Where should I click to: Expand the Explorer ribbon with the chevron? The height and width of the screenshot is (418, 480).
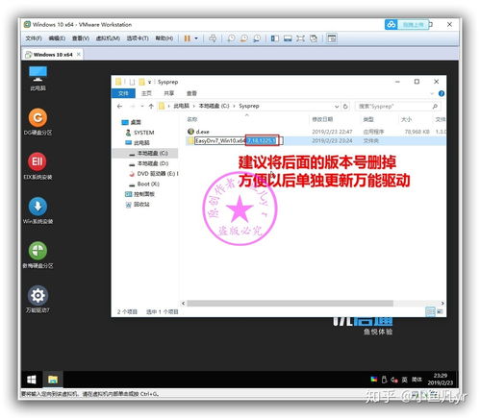tap(432, 93)
